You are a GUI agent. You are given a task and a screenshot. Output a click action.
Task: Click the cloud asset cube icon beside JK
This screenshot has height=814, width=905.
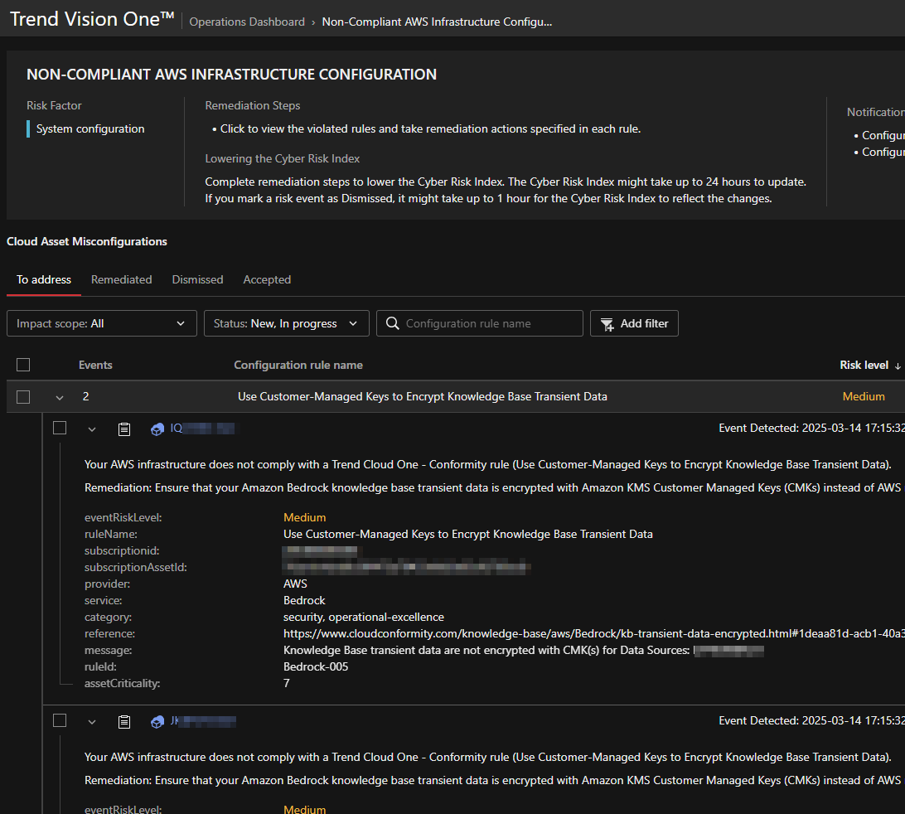click(157, 721)
